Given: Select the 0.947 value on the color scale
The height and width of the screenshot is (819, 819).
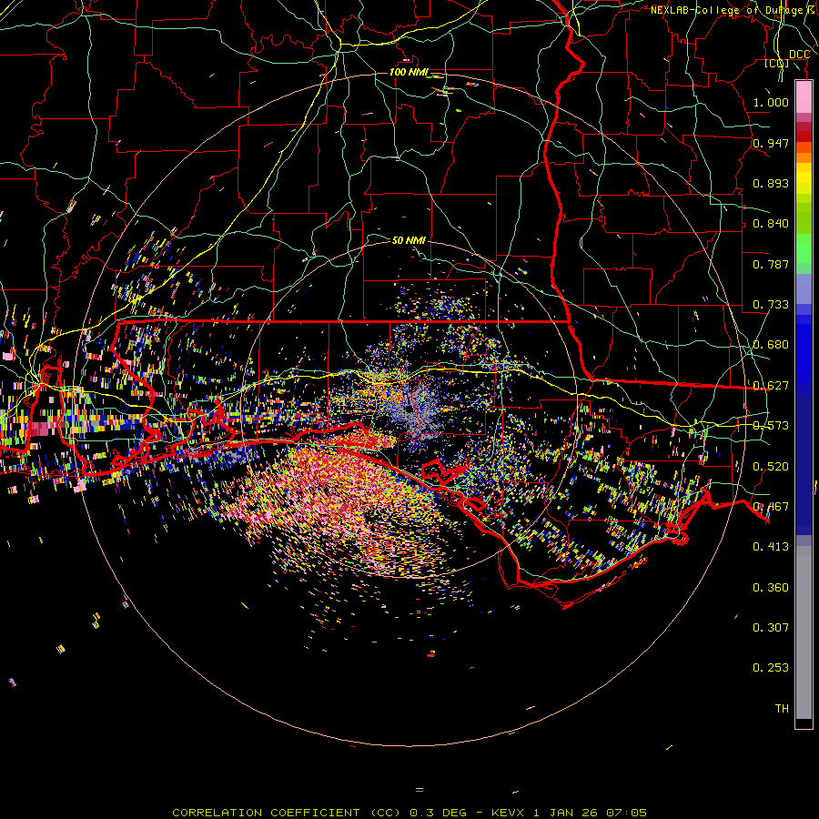Looking at the screenshot, I should click(x=771, y=143).
